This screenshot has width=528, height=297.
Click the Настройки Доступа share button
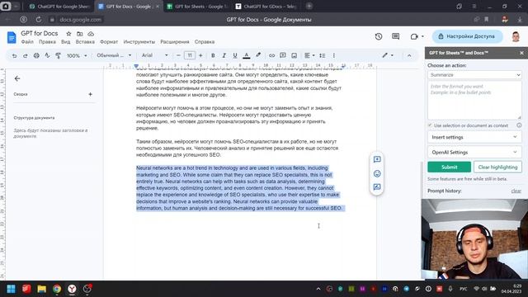(467, 36)
